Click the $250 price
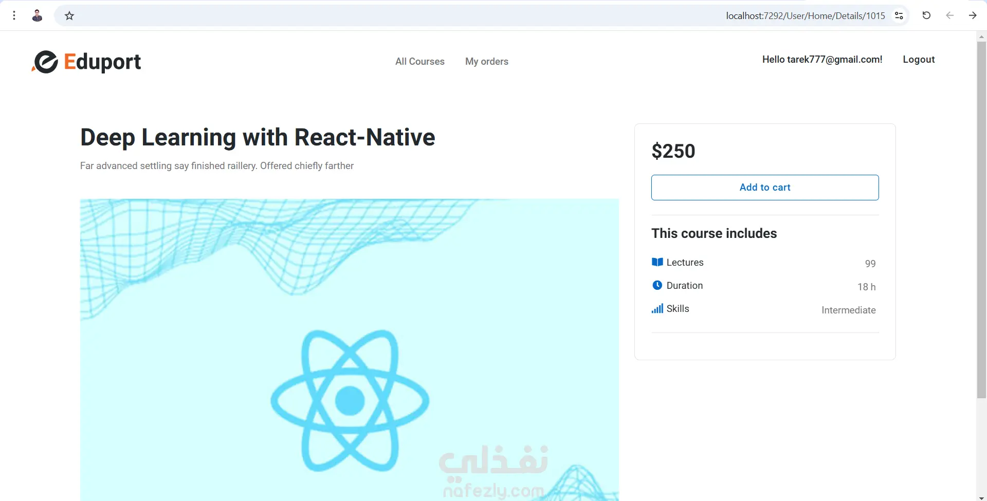Viewport: 987px width, 501px height. (673, 151)
